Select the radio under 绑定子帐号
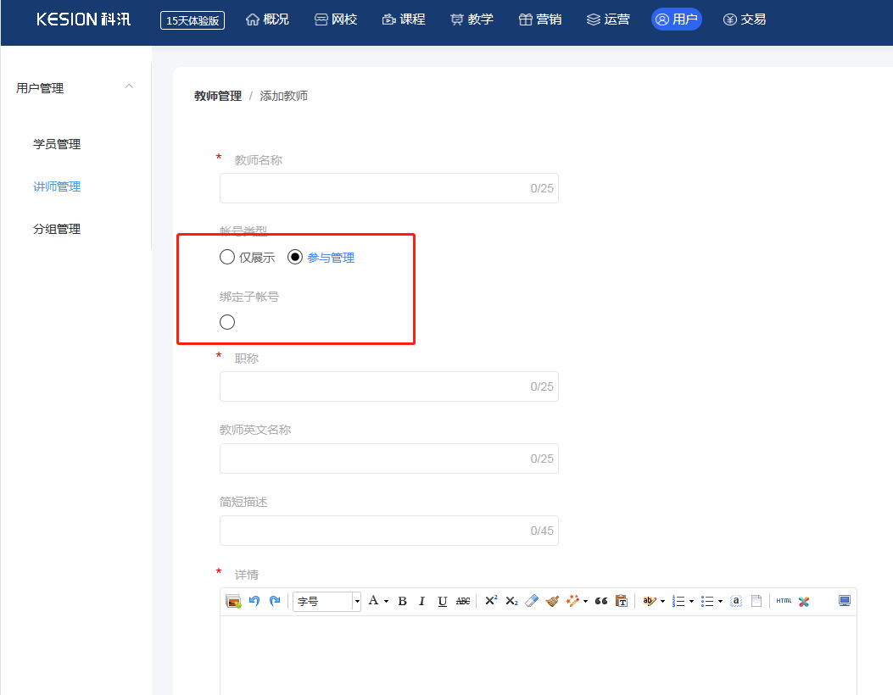Image resolution: width=893 pixels, height=695 pixels. click(227, 322)
